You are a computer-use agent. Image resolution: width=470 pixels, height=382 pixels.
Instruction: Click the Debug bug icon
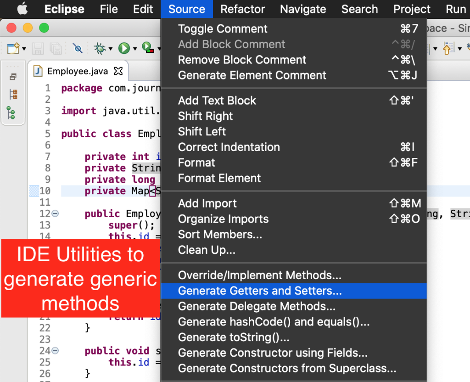click(x=100, y=48)
